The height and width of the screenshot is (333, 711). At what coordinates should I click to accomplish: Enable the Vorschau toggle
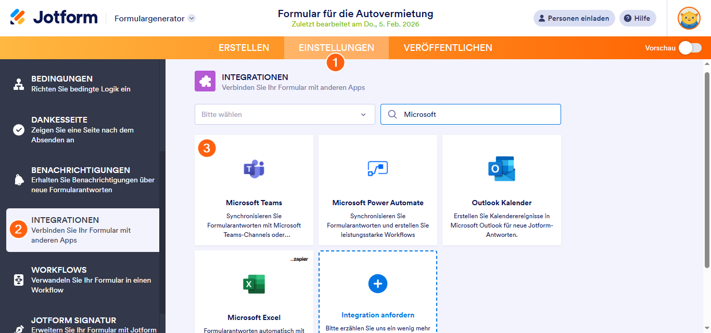click(690, 47)
